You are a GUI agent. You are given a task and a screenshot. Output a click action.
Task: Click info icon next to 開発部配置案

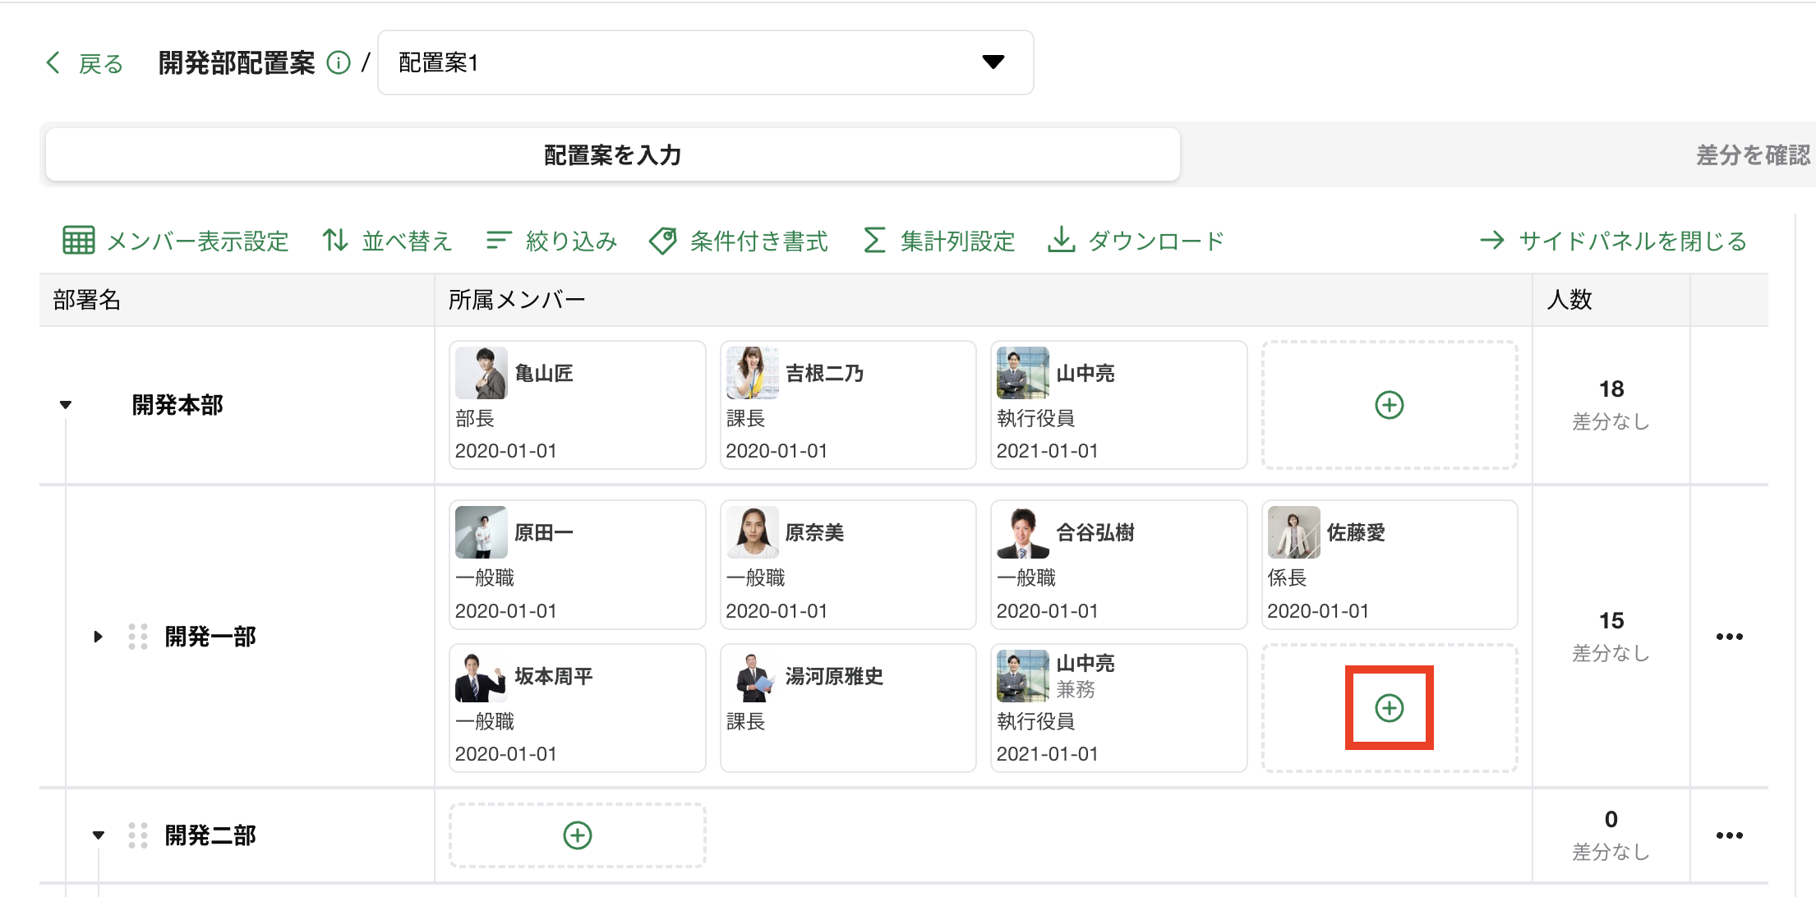coord(339,62)
